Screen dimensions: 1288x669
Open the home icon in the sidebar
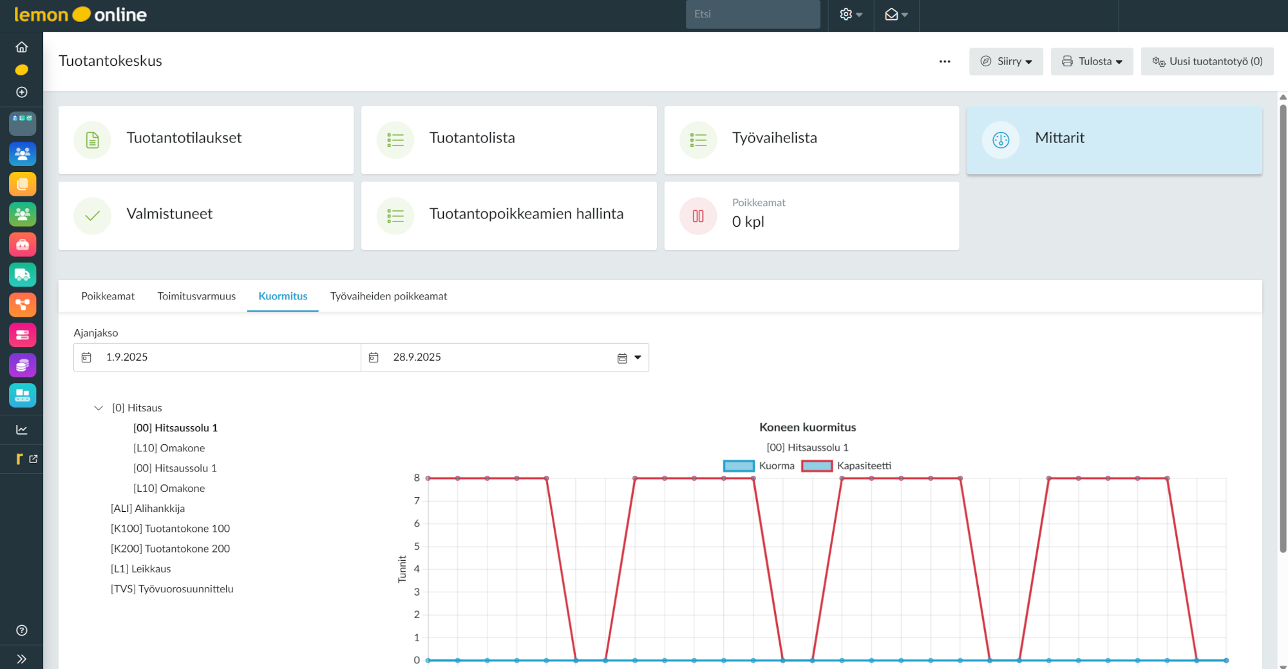click(21, 46)
